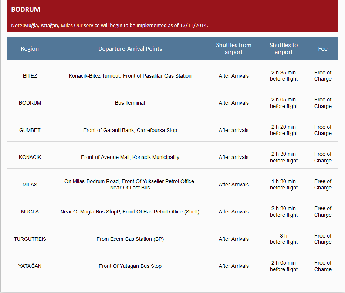The height and width of the screenshot is (293, 345).
Task: Click the Fee column header
Action: (323, 49)
